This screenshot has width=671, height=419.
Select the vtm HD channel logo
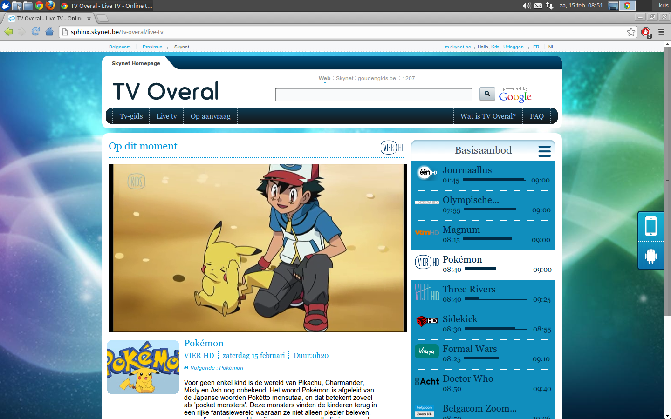[426, 232]
